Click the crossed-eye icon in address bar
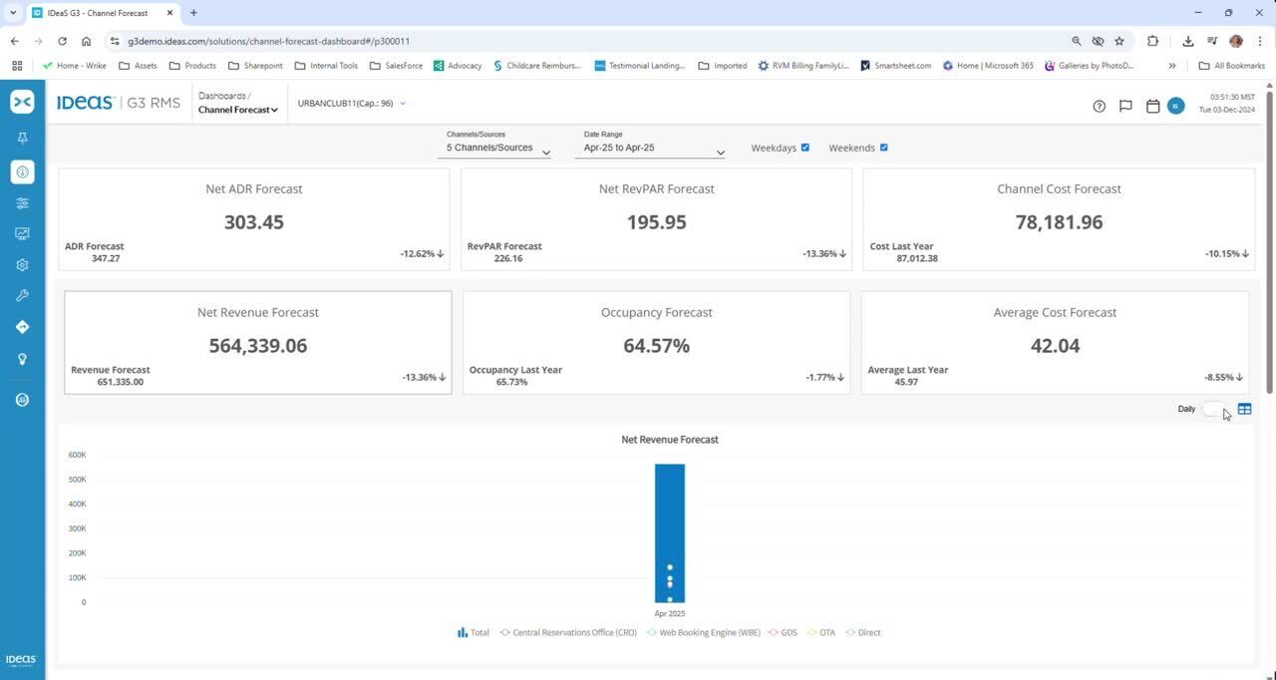The height and width of the screenshot is (680, 1276). [x=1098, y=41]
